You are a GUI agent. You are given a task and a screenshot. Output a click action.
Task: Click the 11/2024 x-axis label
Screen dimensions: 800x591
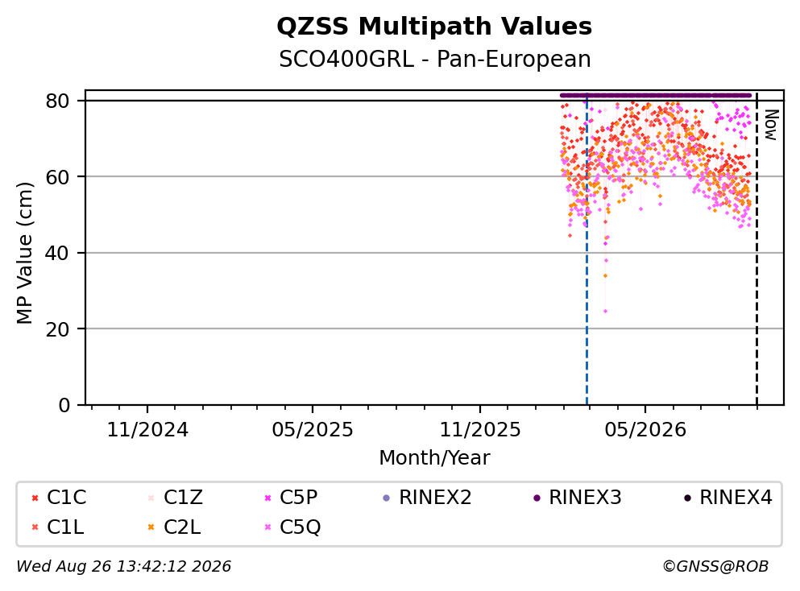point(147,430)
